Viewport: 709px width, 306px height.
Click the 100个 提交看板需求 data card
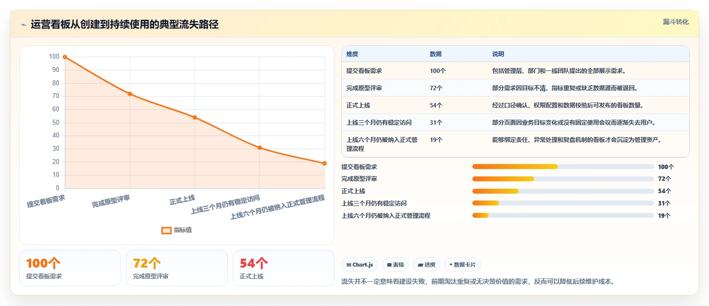pos(70,268)
